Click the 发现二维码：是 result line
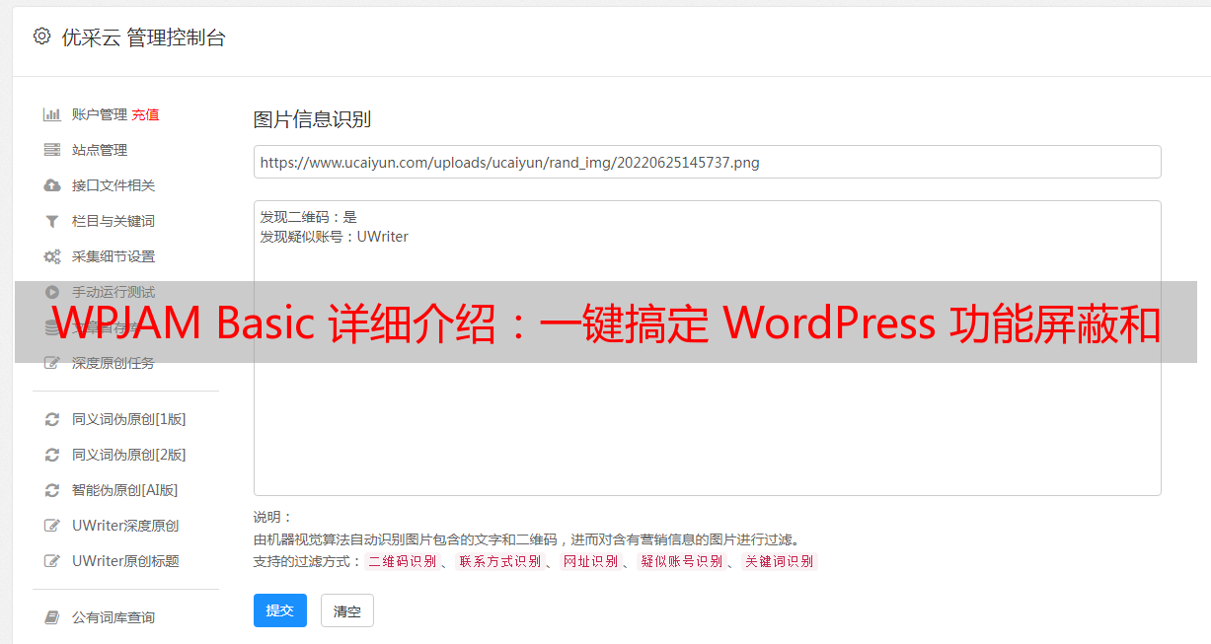This screenshot has width=1211, height=644. (x=309, y=217)
